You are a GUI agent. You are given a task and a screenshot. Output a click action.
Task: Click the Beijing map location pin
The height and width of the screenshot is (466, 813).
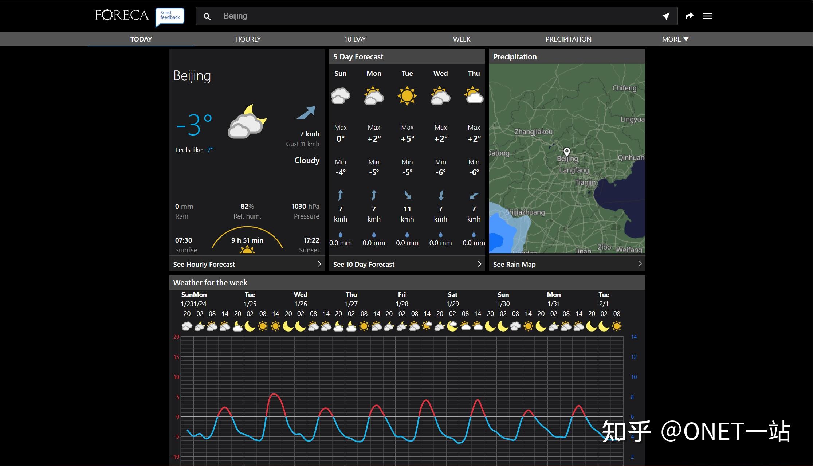[567, 152]
